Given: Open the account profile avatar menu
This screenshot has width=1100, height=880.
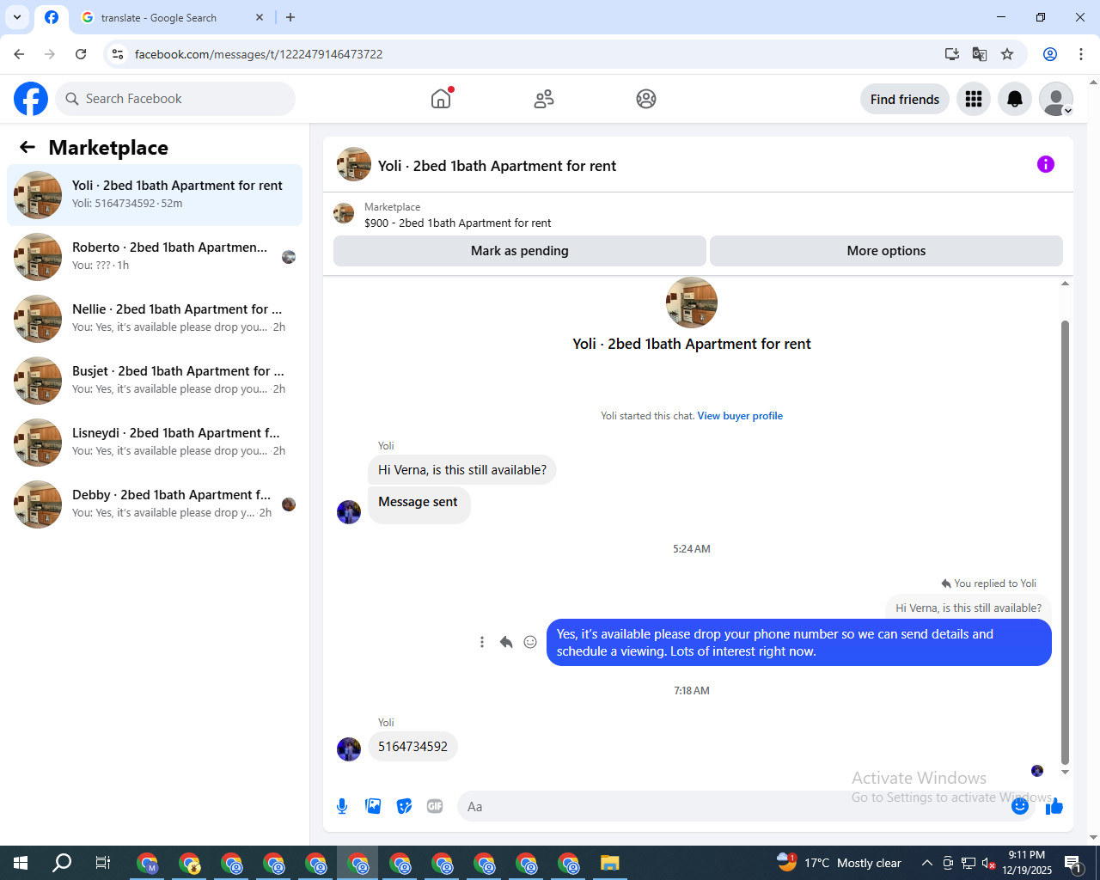Looking at the screenshot, I should point(1056,99).
